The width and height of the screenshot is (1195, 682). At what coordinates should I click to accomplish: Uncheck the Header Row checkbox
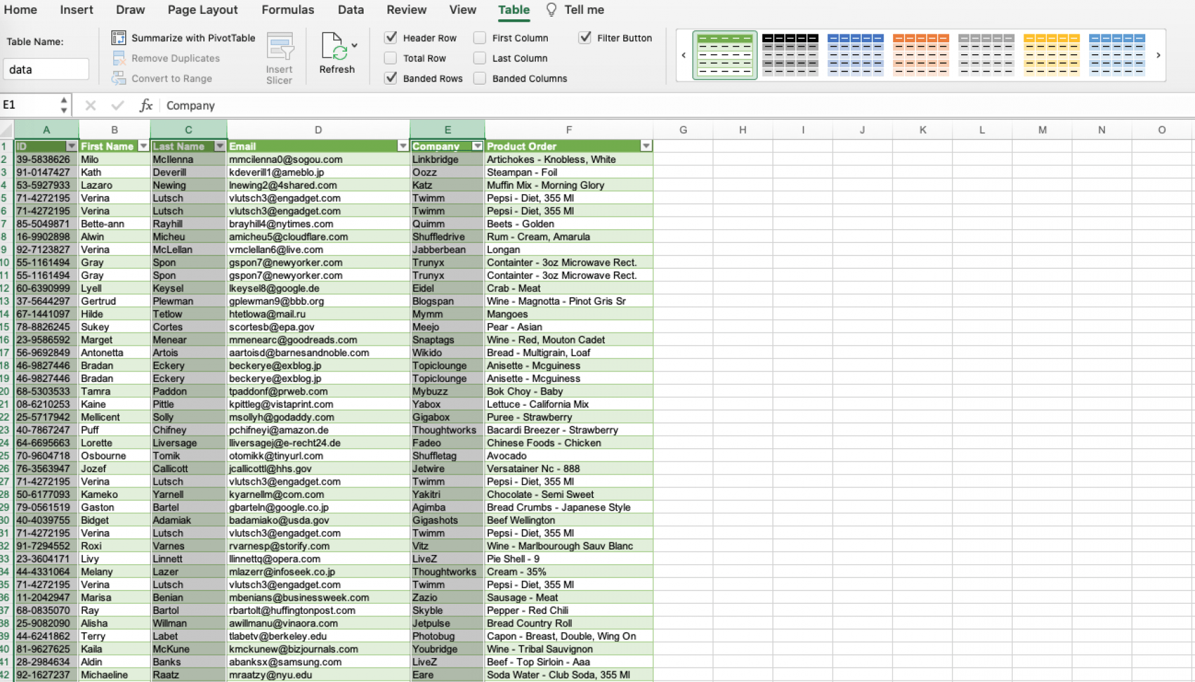[391, 38]
